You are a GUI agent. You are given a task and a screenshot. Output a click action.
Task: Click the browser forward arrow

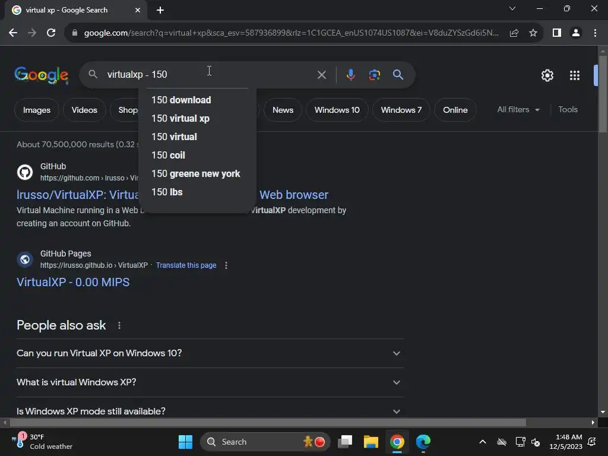(x=32, y=33)
